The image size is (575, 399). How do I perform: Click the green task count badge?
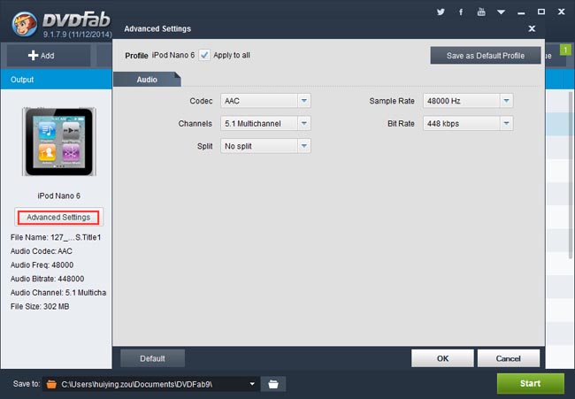click(565, 50)
